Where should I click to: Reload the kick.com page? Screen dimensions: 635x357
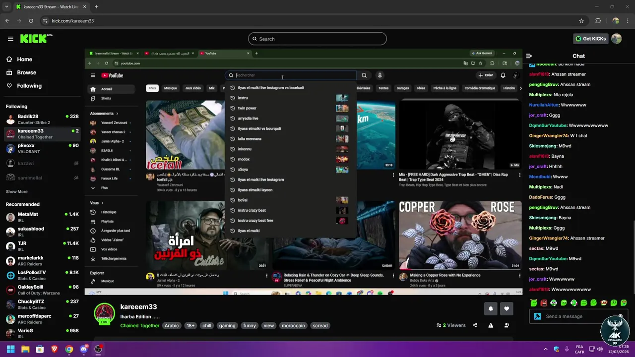click(x=31, y=21)
